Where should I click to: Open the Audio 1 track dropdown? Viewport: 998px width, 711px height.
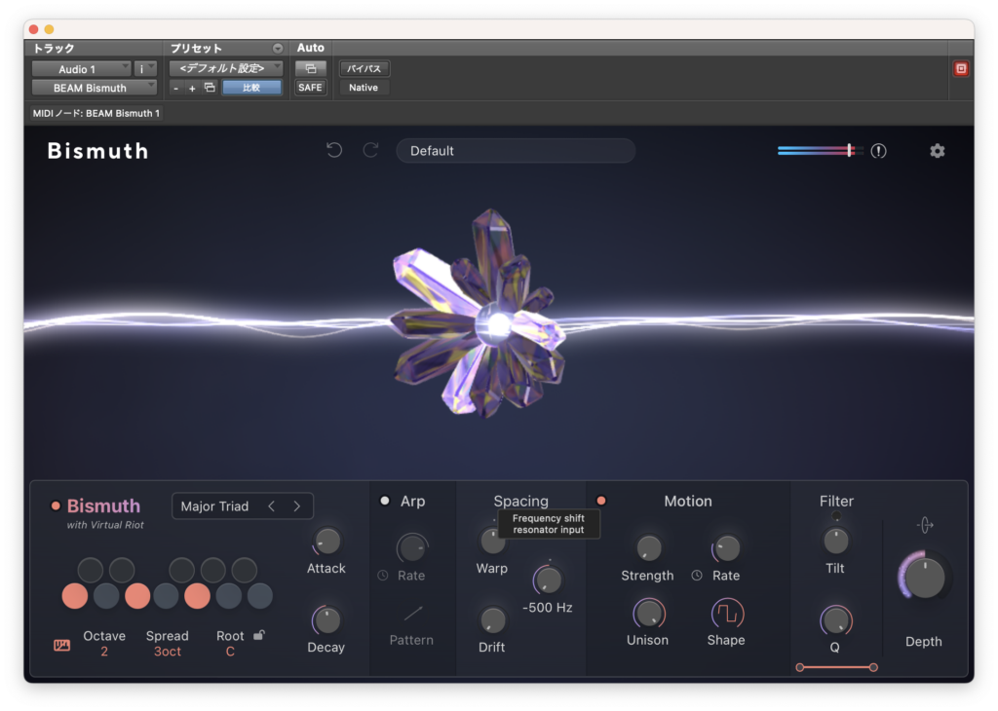pos(82,69)
